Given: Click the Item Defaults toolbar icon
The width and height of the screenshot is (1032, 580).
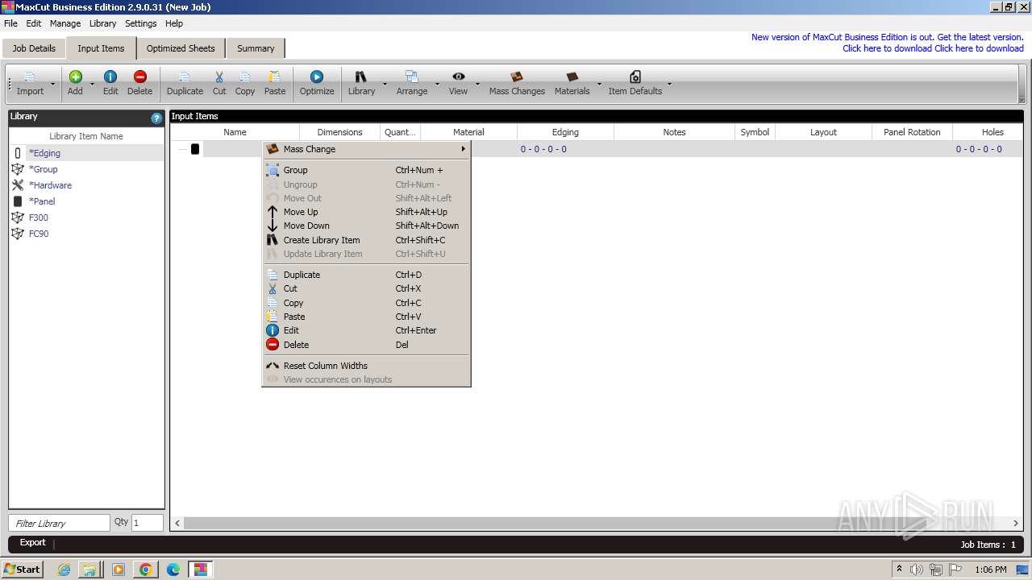Looking at the screenshot, I should pyautogui.click(x=635, y=77).
